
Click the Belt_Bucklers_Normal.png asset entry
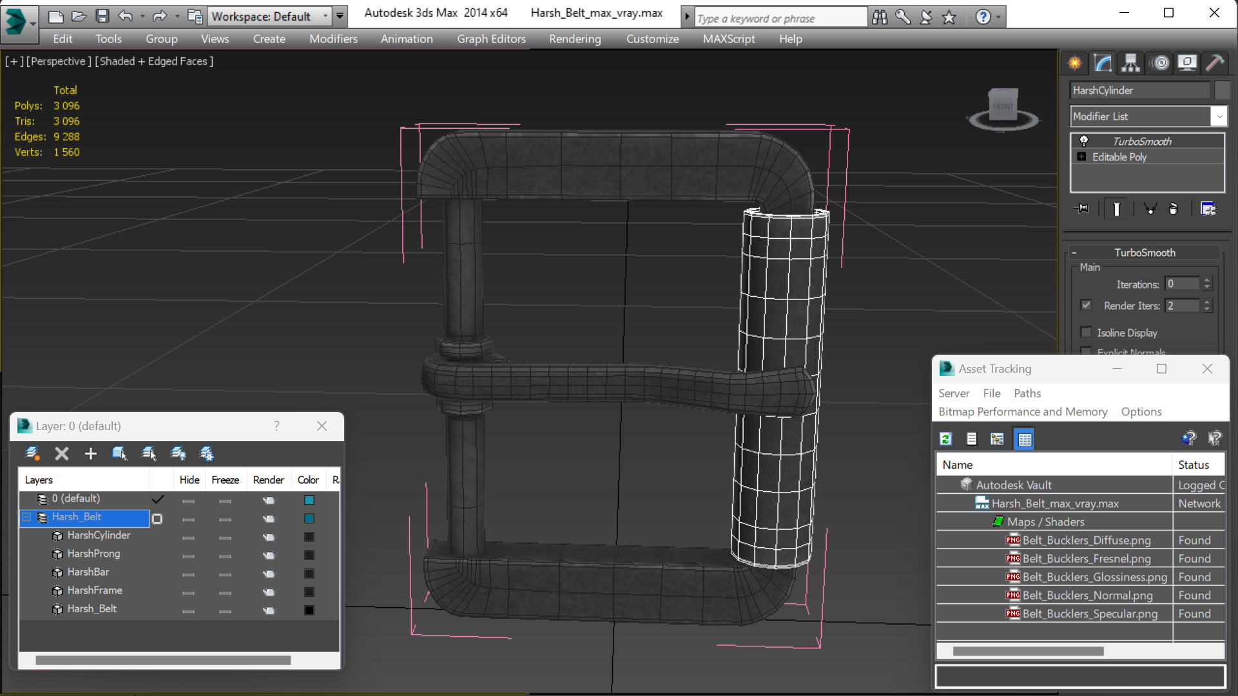pos(1087,596)
